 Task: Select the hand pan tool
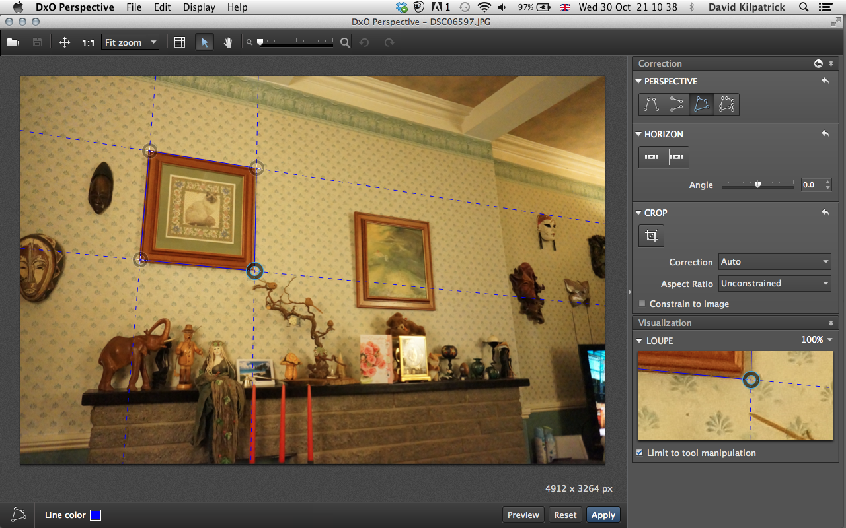[228, 42]
